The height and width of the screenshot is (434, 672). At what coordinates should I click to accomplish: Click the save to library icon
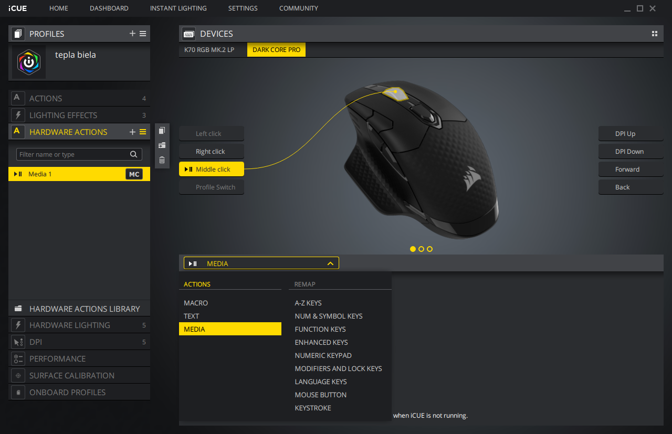click(162, 145)
